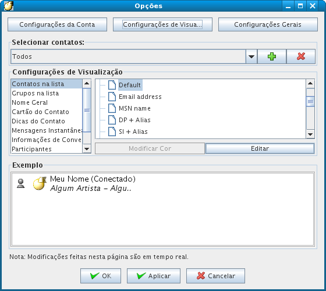Select the Default tree item
The height and width of the screenshot is (291, 326).
click(x=130, y=85)
